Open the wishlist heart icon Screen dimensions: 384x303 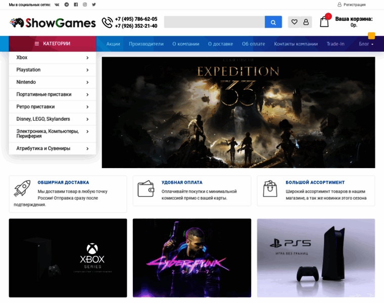pos(295,22)
